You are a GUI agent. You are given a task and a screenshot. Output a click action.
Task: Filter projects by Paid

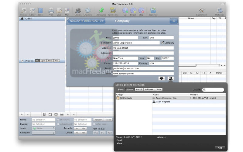click(x=56, y=61)
